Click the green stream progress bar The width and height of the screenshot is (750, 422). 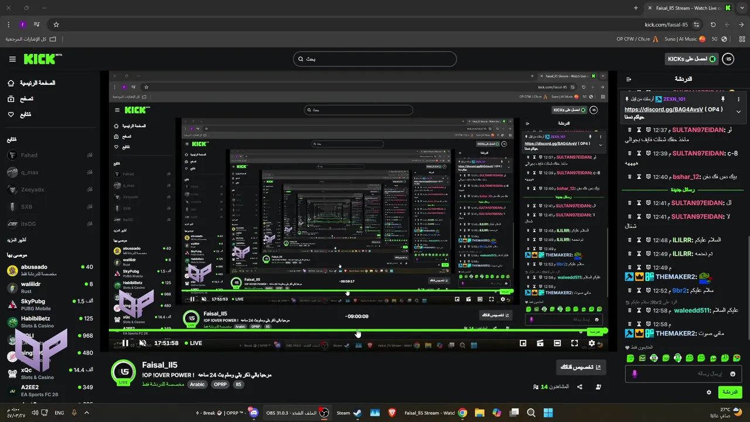click(359, 332)
